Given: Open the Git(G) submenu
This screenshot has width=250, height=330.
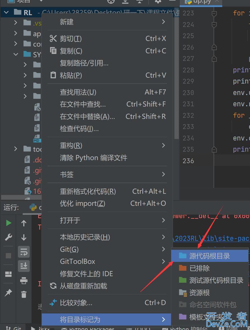Looking at the screenshot, I should point(107,250).
